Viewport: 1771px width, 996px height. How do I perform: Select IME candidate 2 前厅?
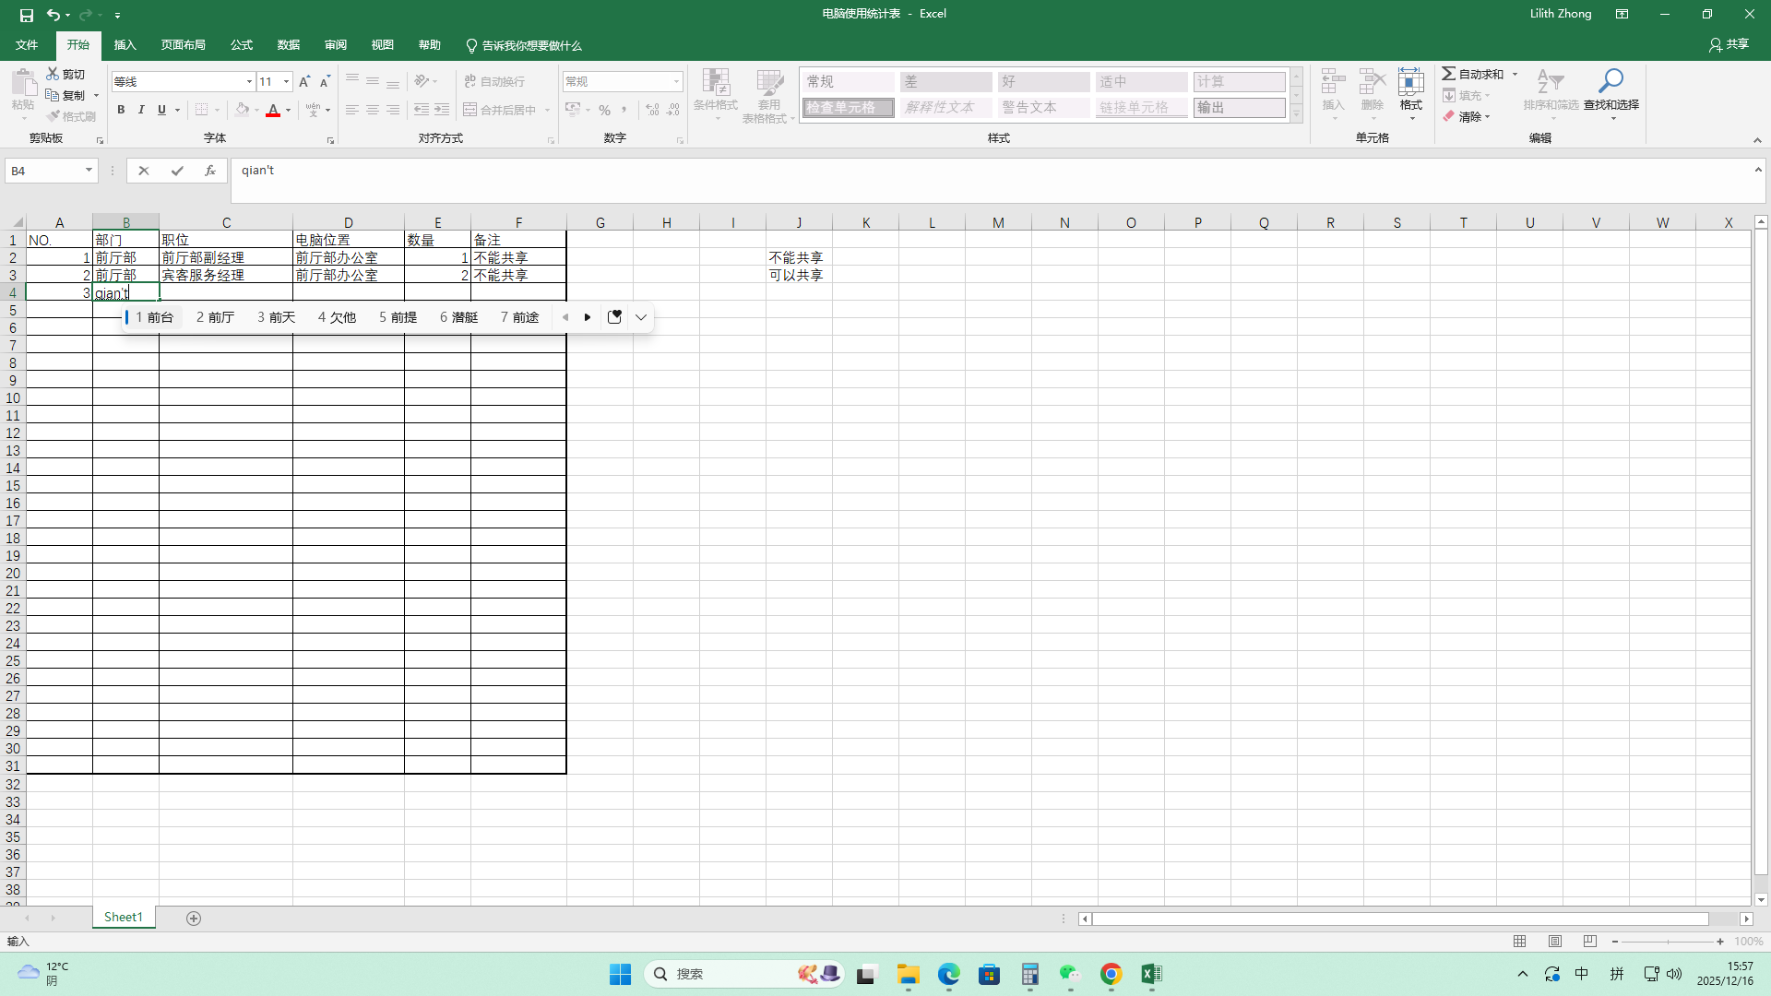point(215,317)
